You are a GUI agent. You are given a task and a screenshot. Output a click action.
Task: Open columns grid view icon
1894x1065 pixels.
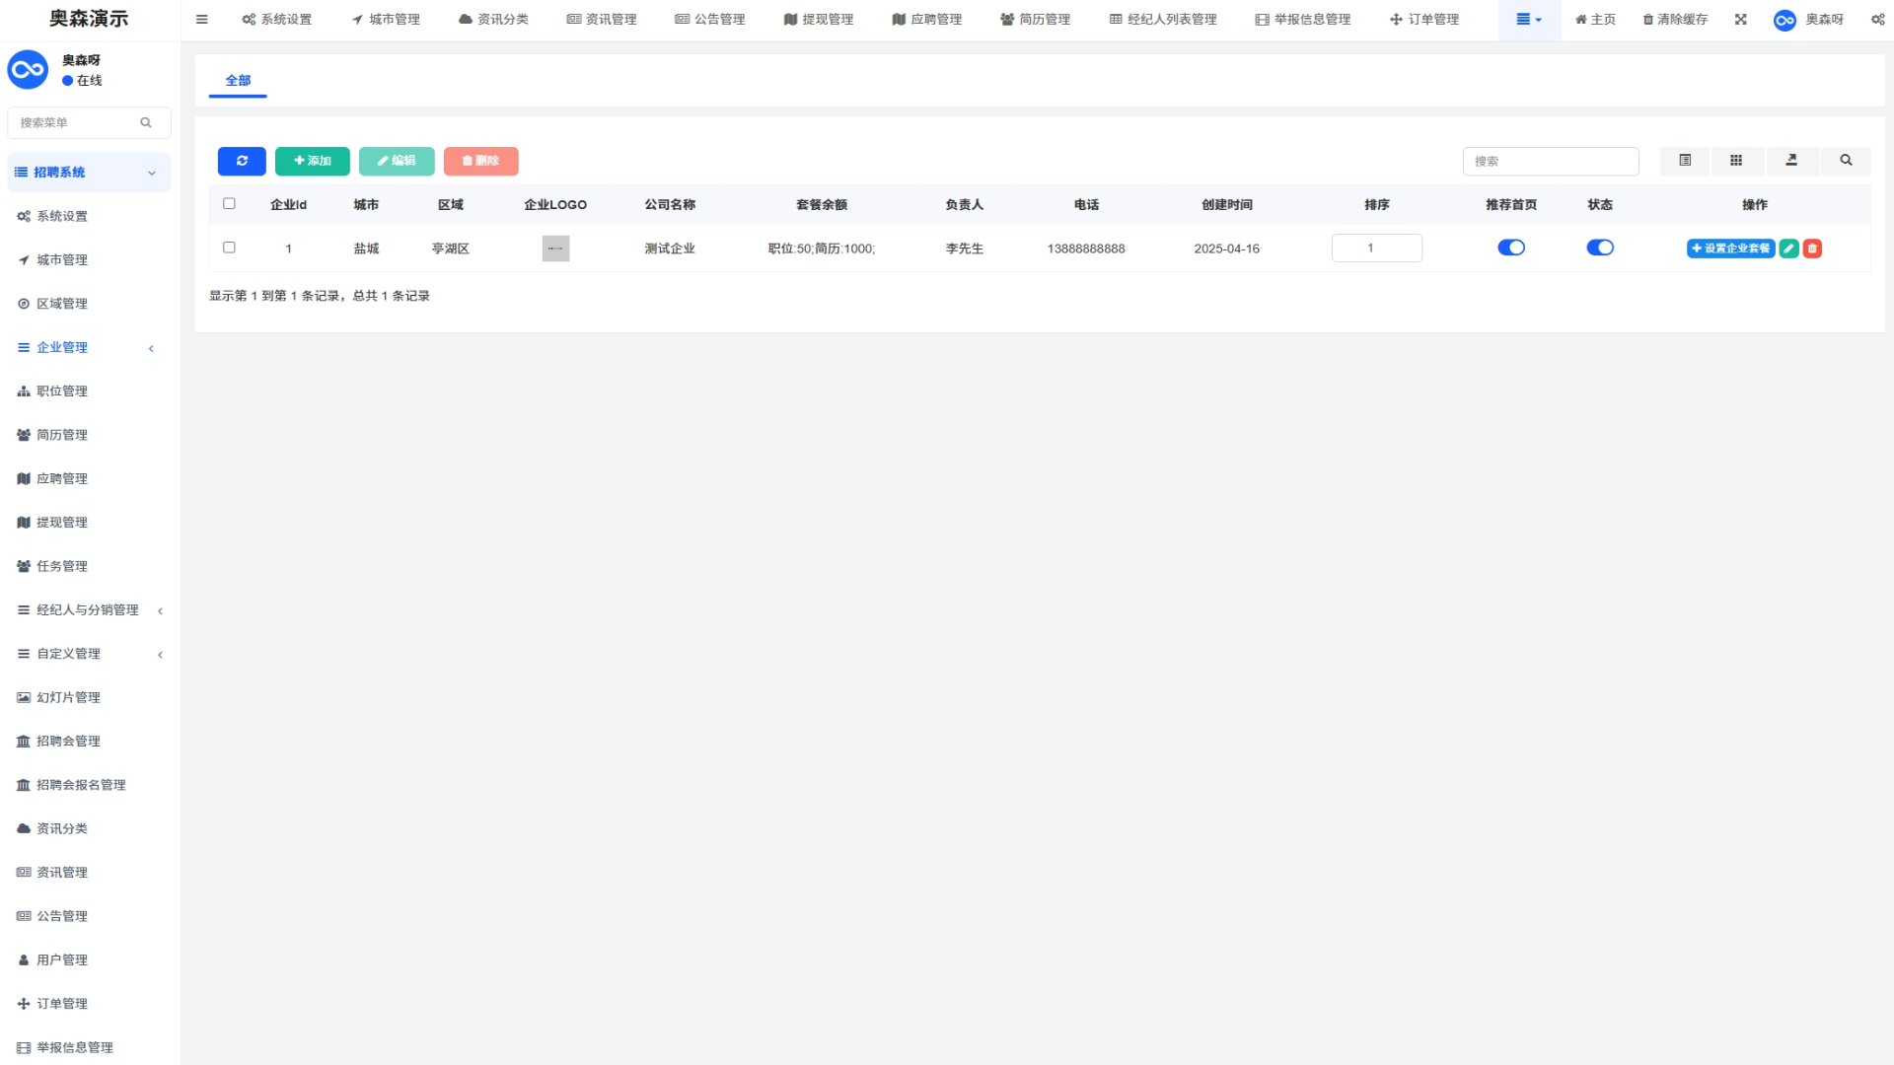tap(1736, 161)
